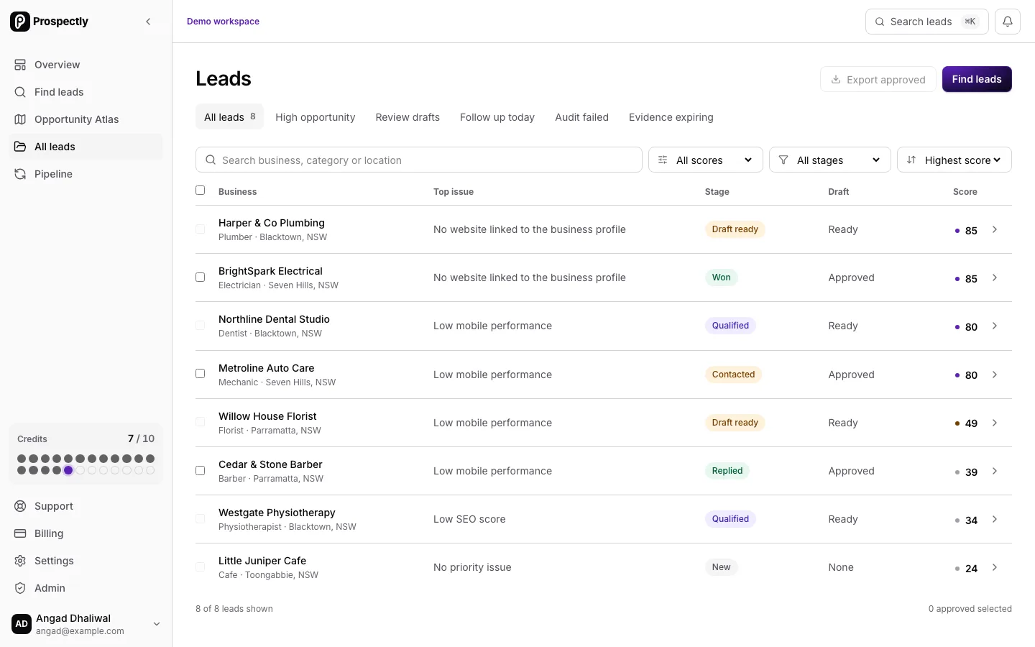Screen dimensions: 1035x647
Task: Click the Contacted stage badge
Action: coord(733,375)
